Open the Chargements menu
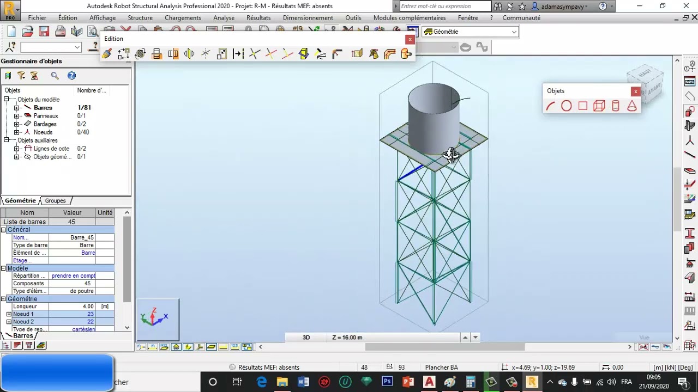 (x=183, y=17)
